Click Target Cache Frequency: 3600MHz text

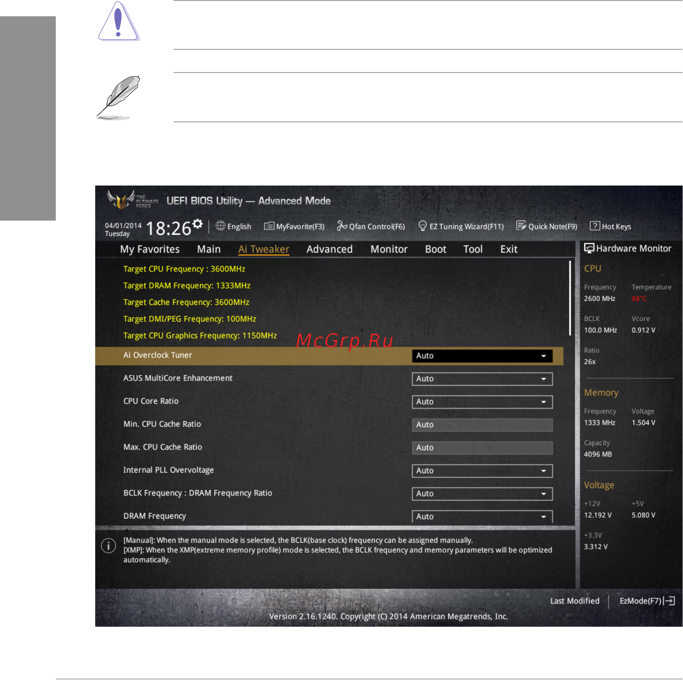[x=186, y=302]
